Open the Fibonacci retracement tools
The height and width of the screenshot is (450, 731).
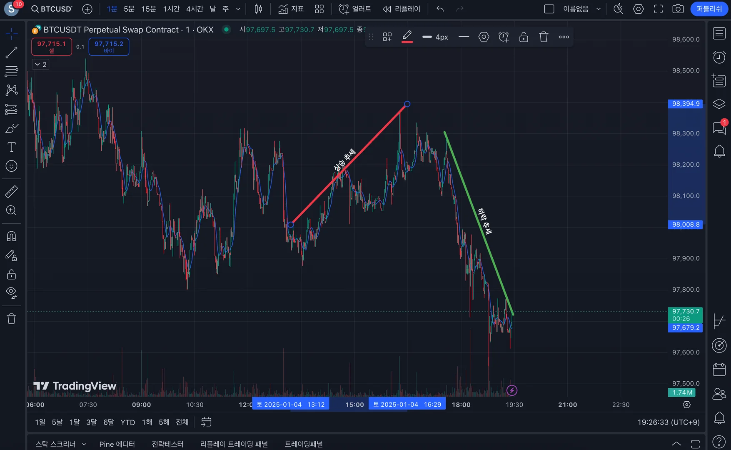pyautogui.click(x=11, y=71)
